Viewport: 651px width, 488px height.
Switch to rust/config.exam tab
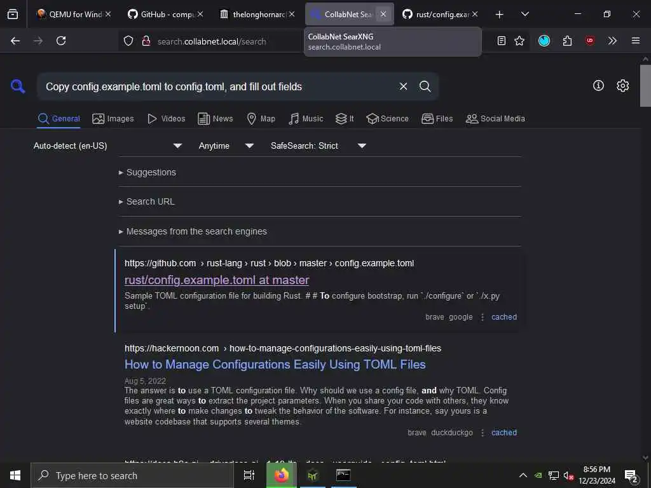tap(440, 14)
